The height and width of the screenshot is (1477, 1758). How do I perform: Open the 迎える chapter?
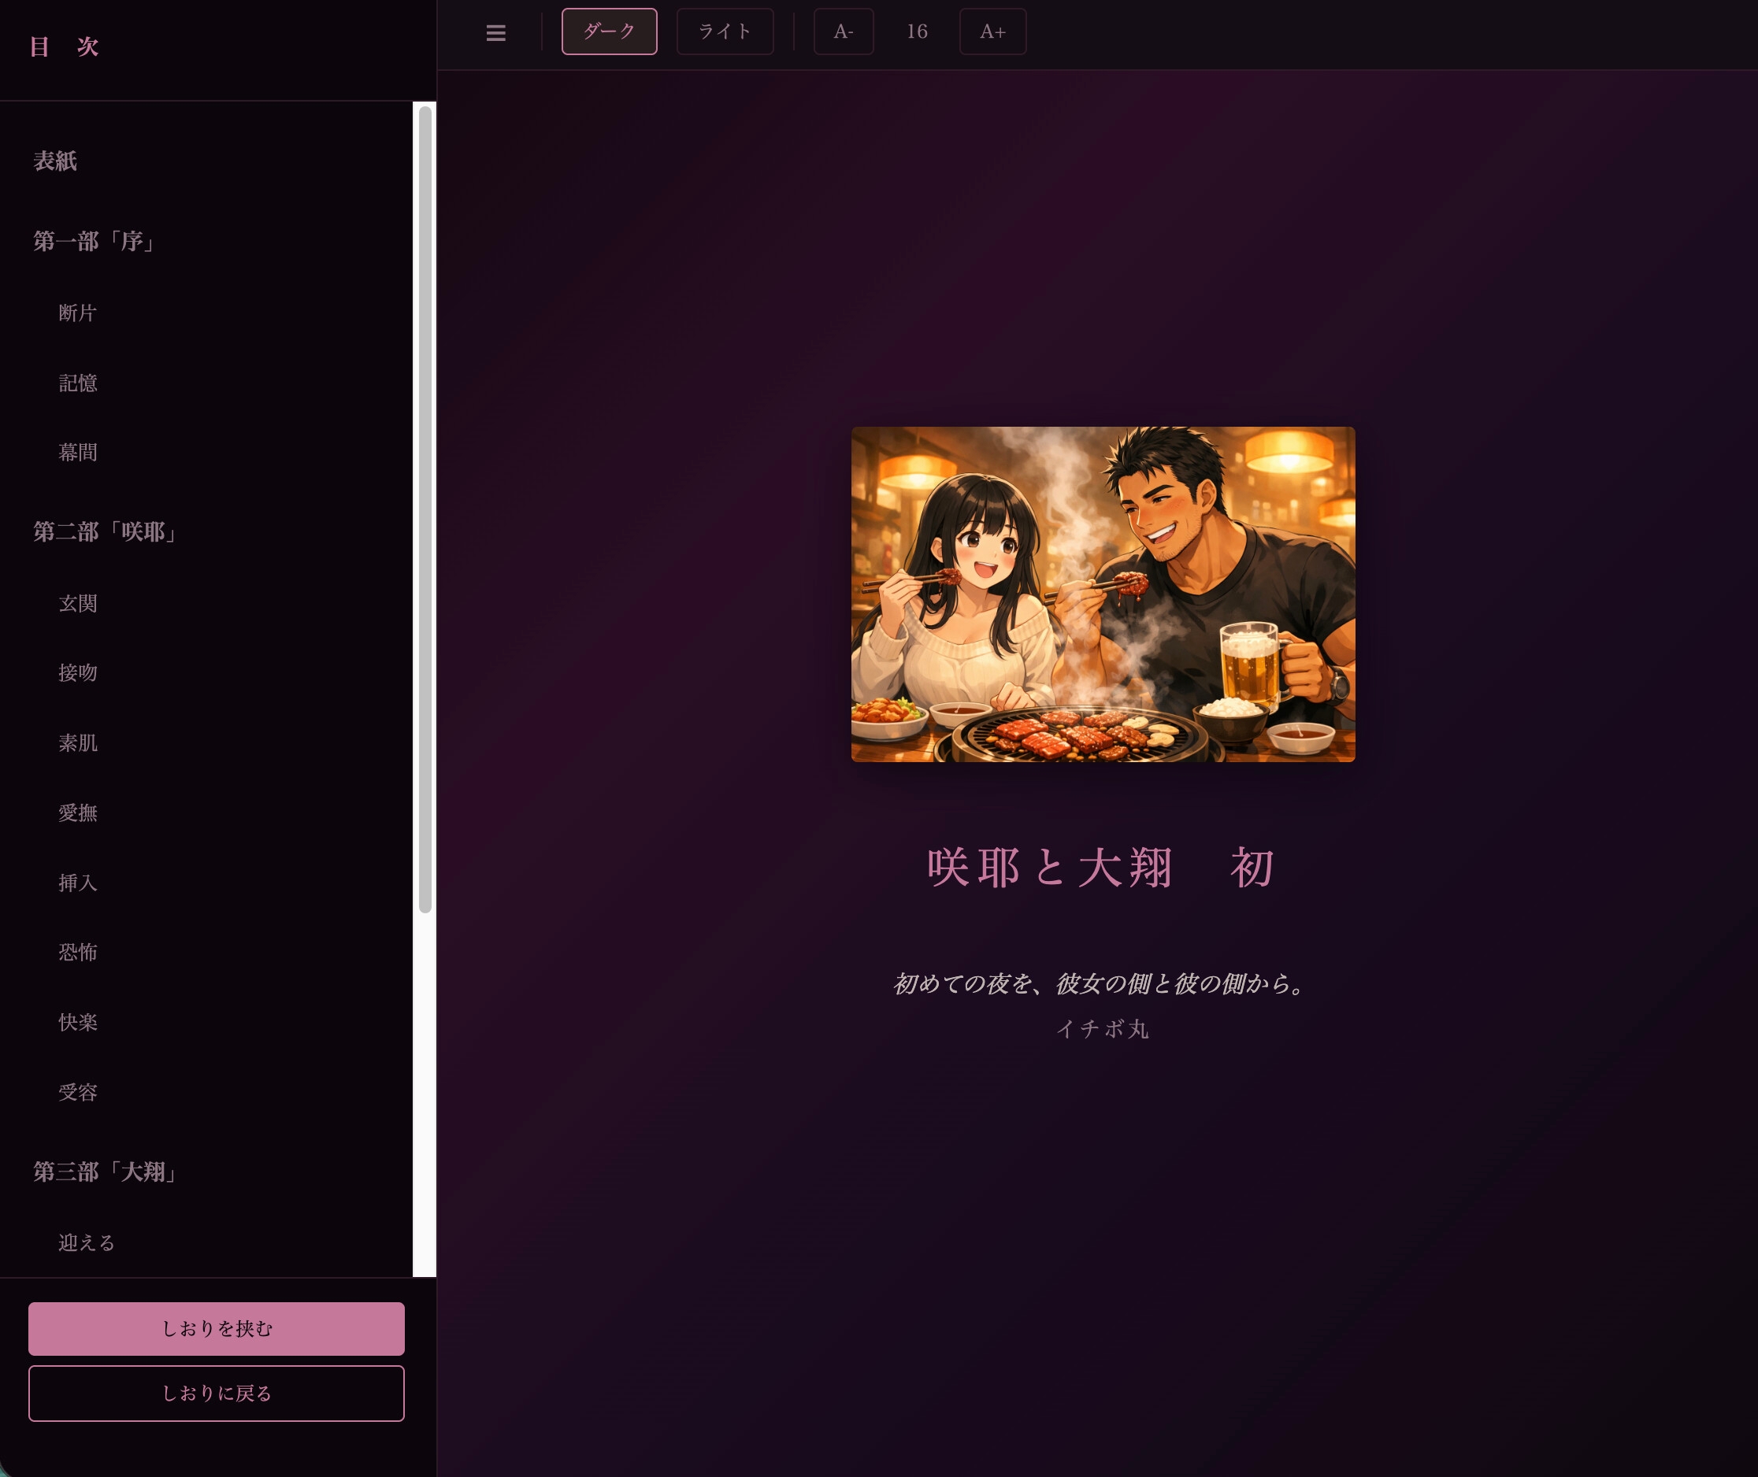pos(87,1243)
